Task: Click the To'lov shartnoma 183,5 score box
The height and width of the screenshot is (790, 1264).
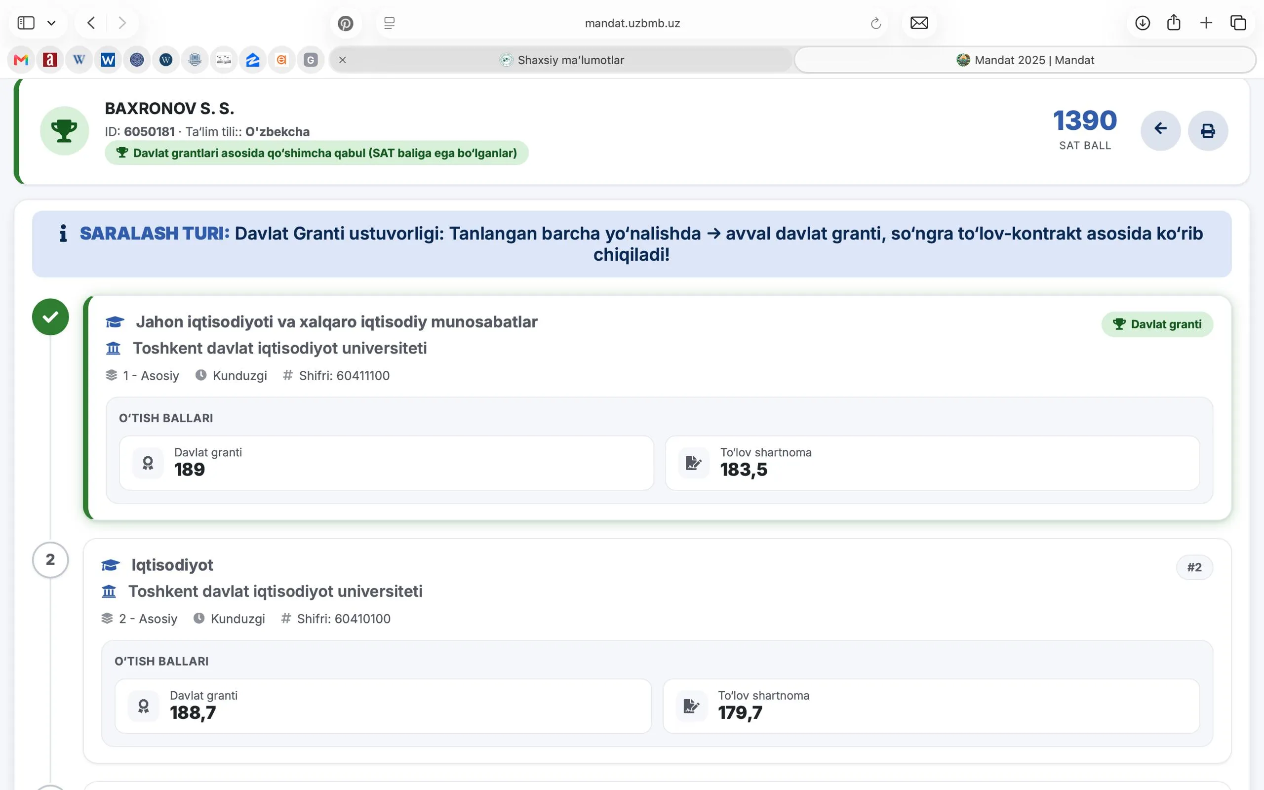Action: click(932, 463)
